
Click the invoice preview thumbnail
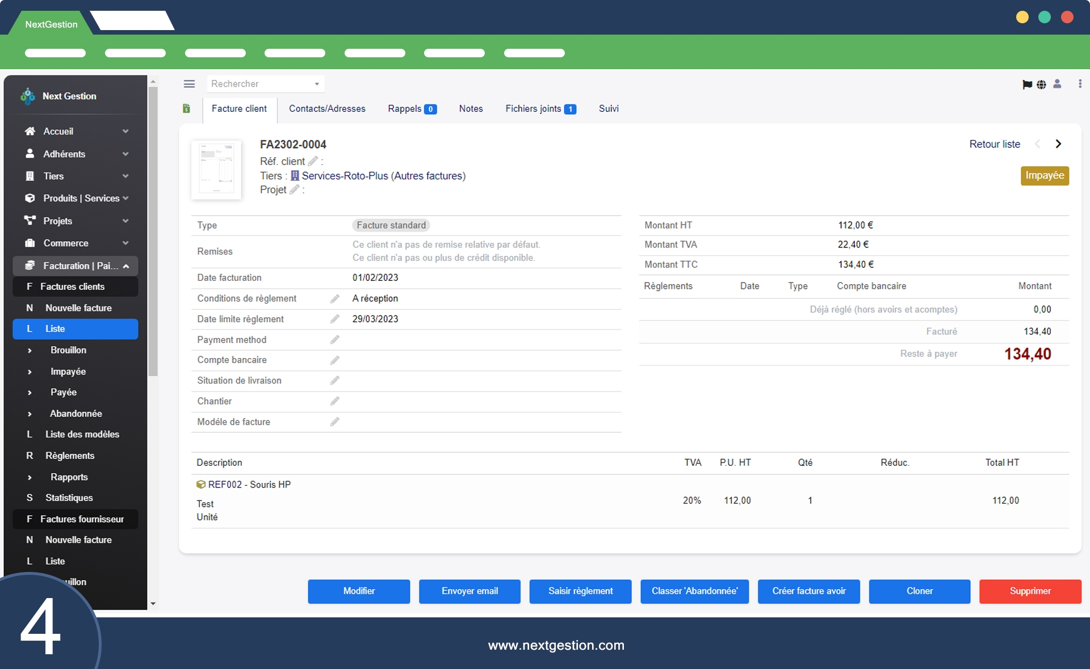[216, 170]
